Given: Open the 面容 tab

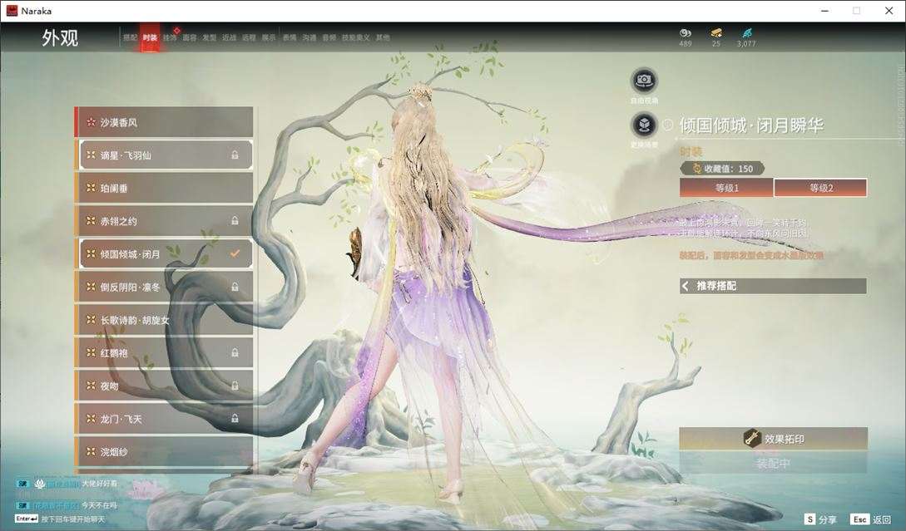Looking at the screenshot, I should pos(190,37).
